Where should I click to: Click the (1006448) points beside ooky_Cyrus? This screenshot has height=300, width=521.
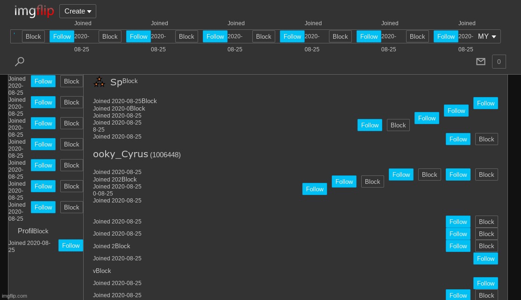(165, 155)
